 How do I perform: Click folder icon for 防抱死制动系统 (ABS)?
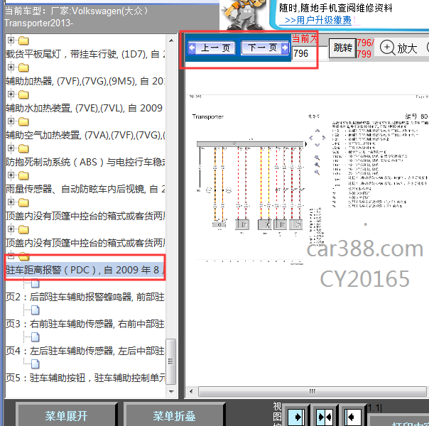[23, 148]
